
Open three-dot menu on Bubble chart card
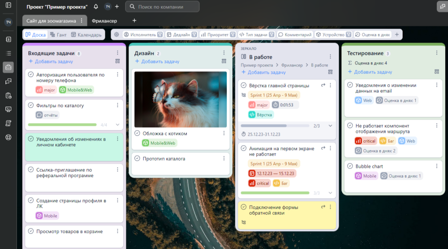[436, 166]
